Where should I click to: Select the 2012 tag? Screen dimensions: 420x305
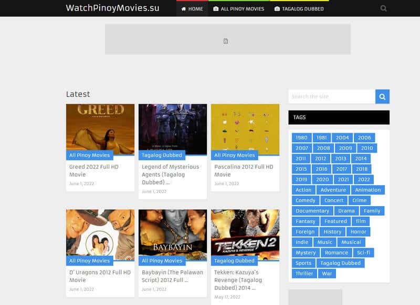(x=321, y=158)
